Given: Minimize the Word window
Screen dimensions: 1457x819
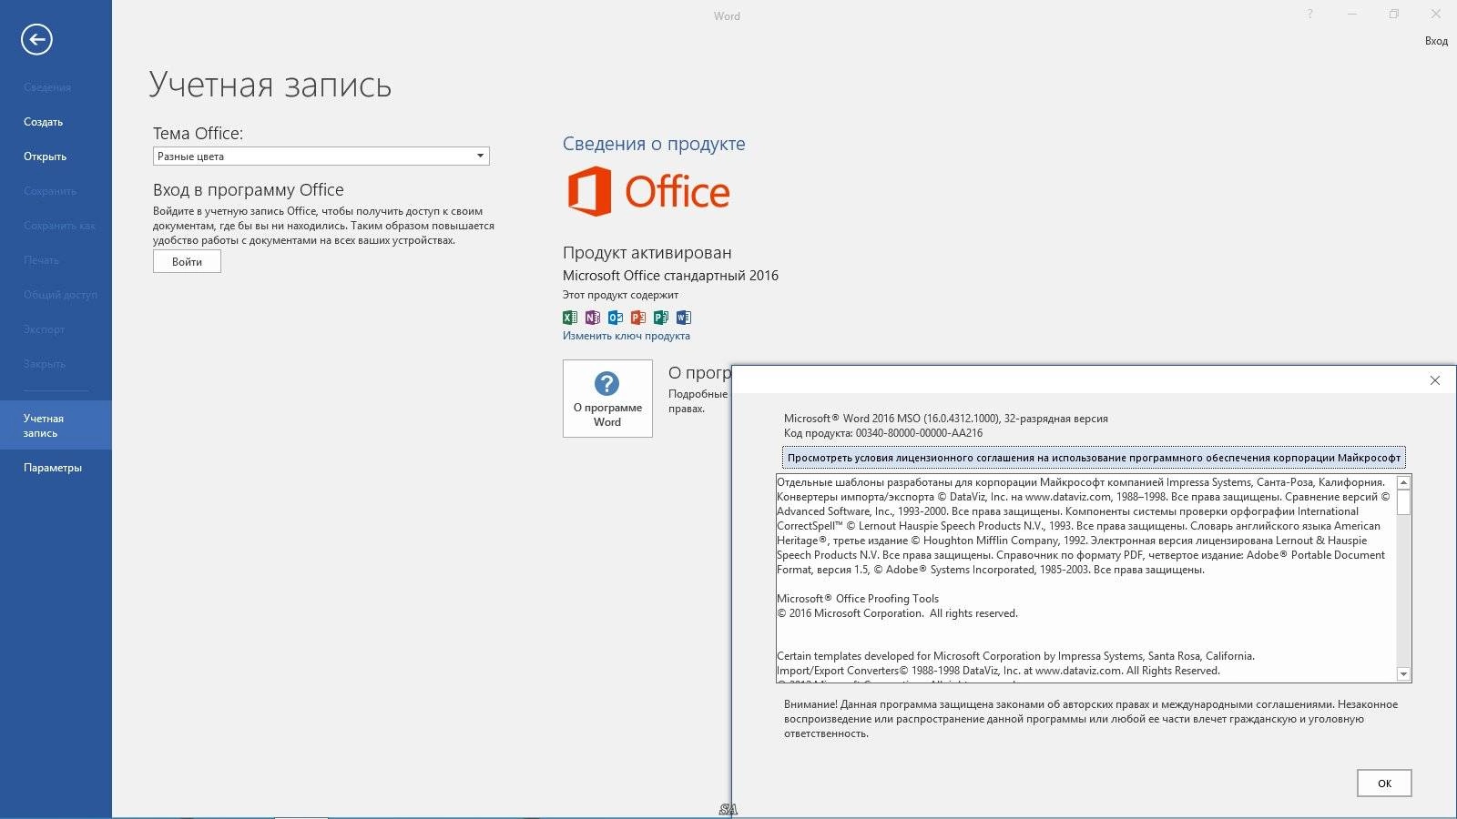Looking at the screenshot, I should (x=1352, y=14).
